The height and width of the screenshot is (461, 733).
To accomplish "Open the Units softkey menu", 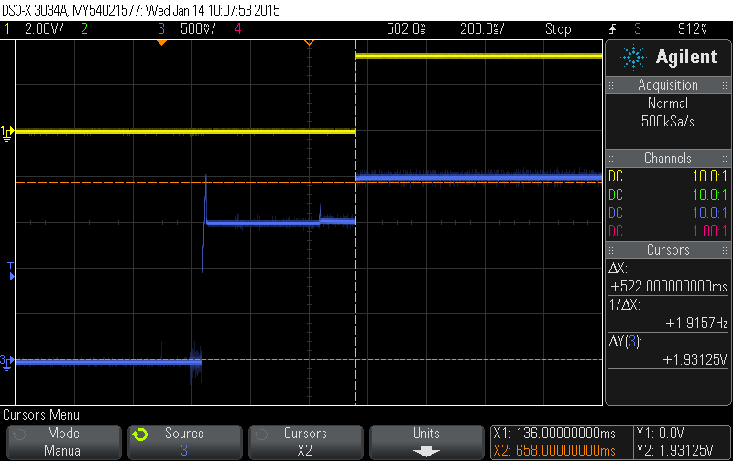I will pos(427,442).
